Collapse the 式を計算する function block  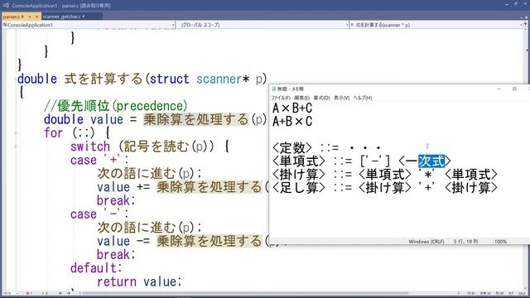click(x=16, y=79)
